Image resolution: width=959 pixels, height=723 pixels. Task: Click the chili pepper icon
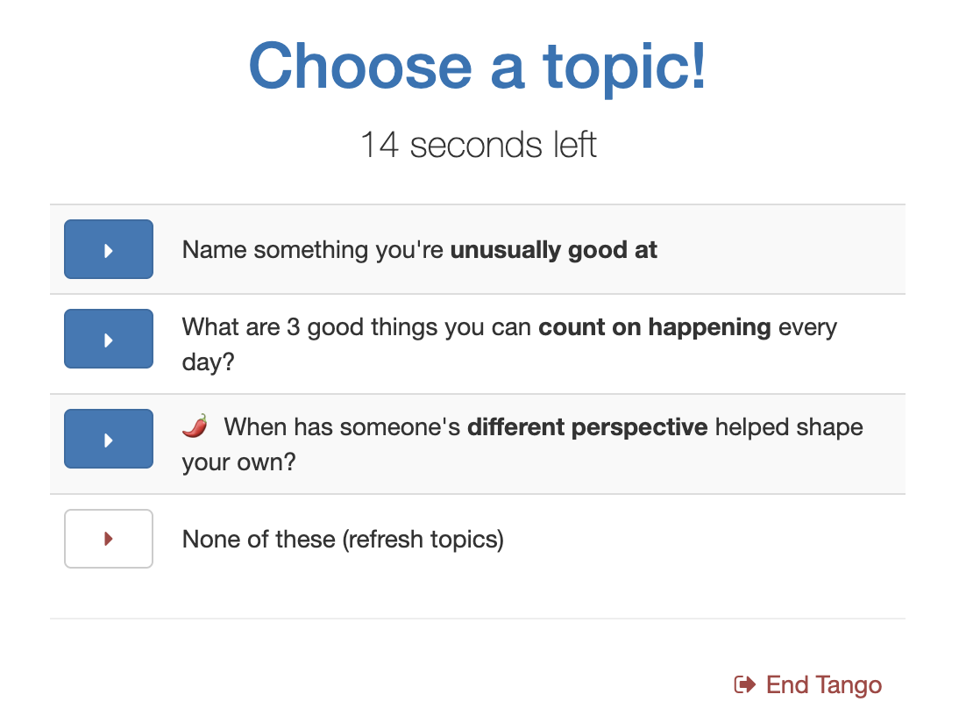(195, 426)
